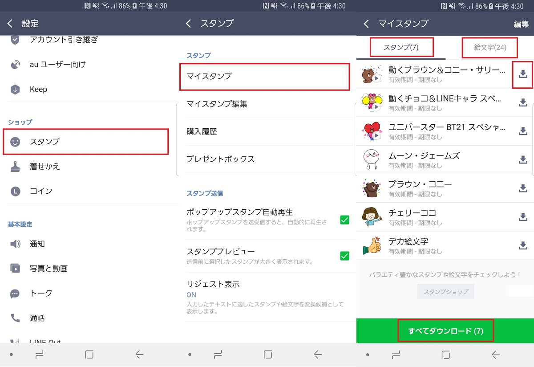Tap the back arrow beside the マイスタンプ title
The image size is (534, 367).
point(367,24)
